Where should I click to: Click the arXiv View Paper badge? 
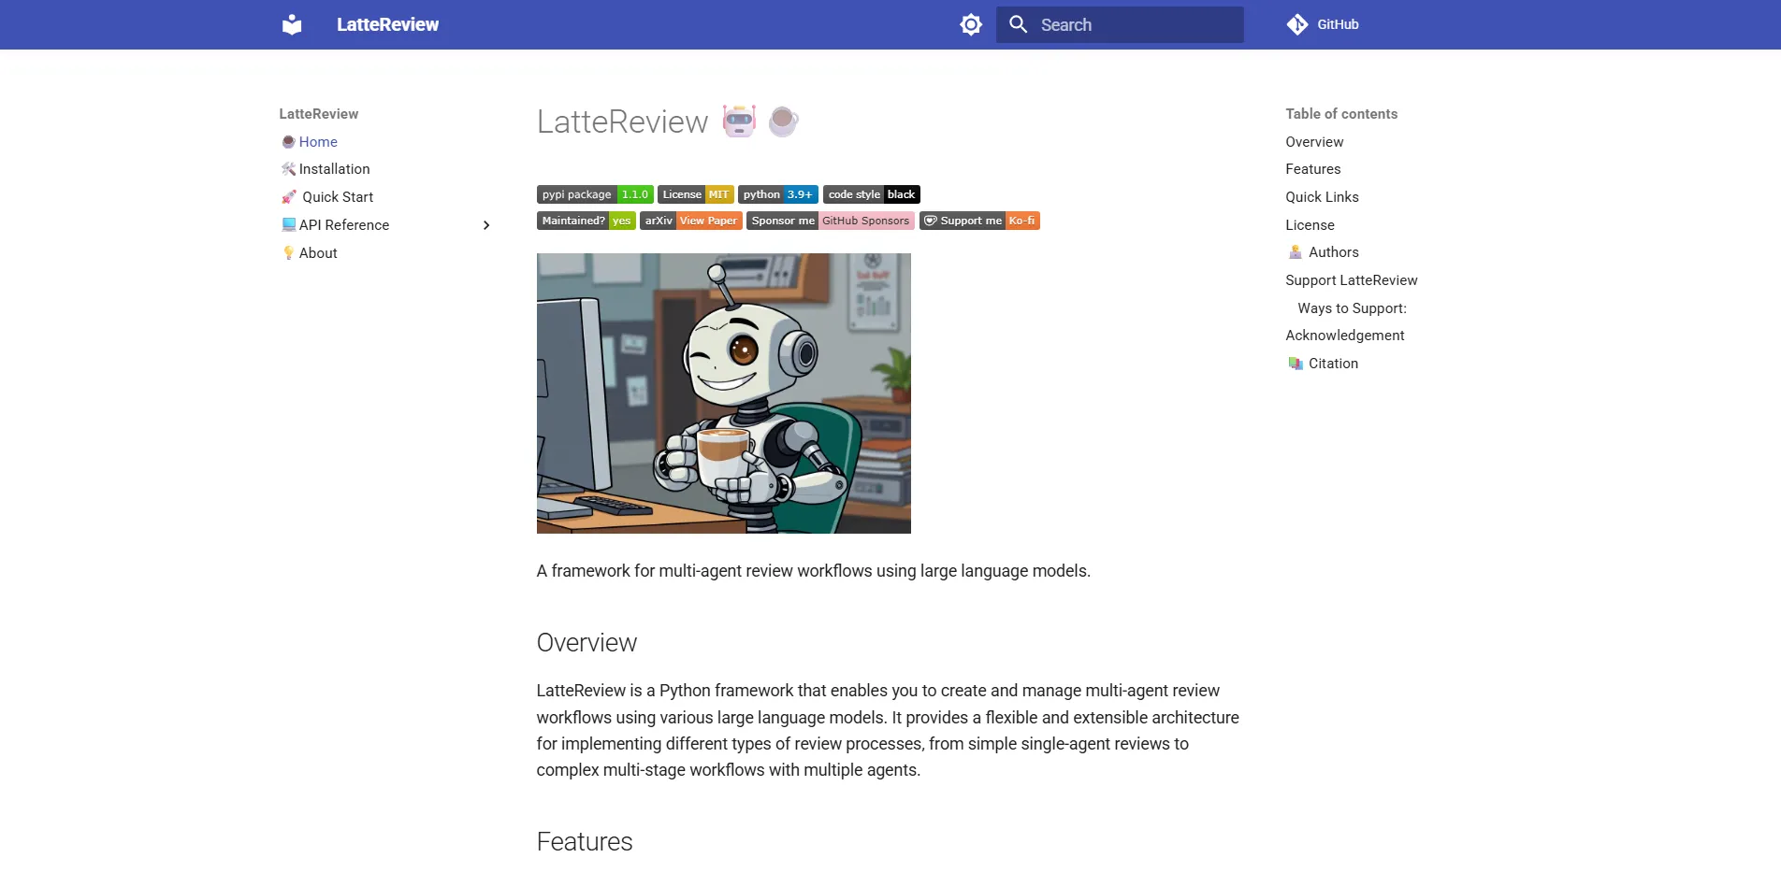(691, 221)
